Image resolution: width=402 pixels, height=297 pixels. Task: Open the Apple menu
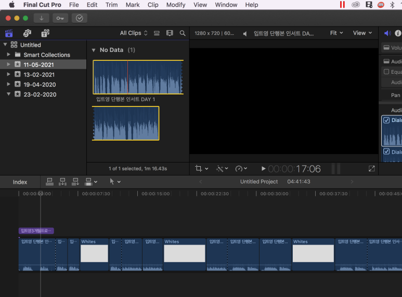click(11, 5)
